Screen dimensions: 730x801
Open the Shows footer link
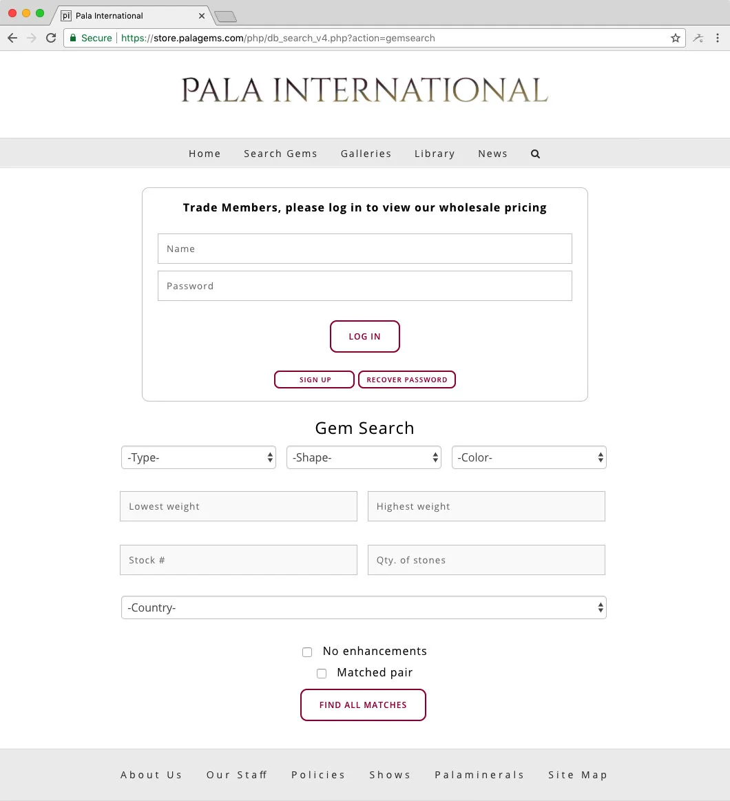point(390,775)
